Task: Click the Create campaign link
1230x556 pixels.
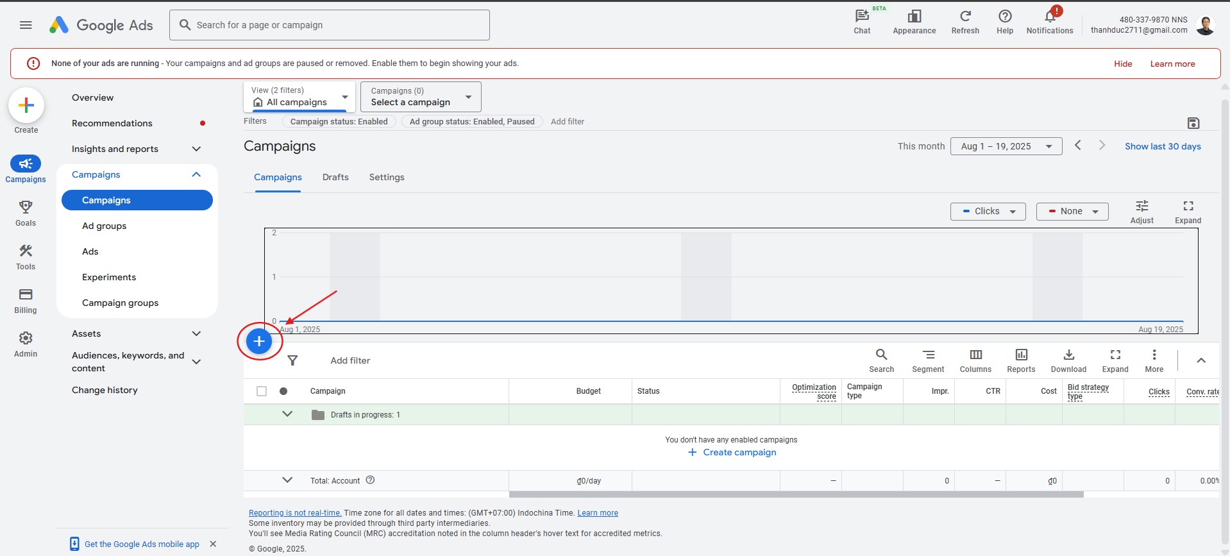Action: click(x=732, y=452)
